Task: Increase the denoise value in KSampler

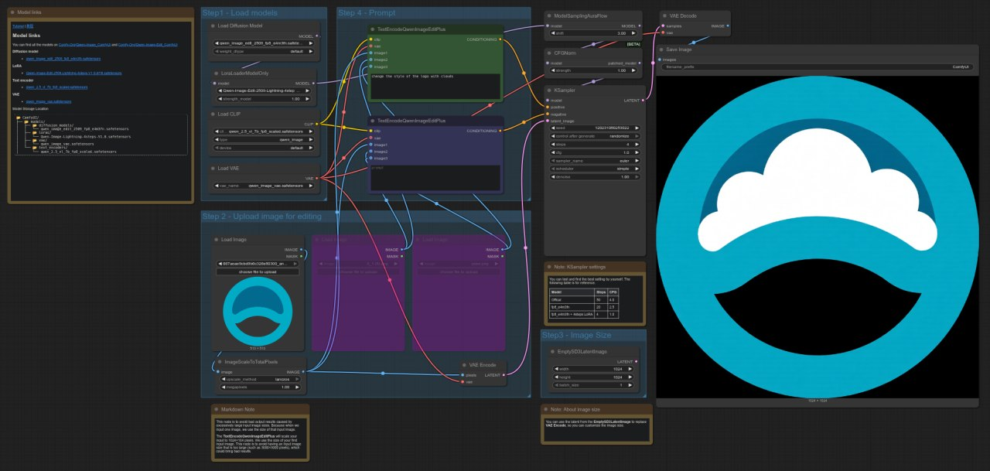Action: (639, 177)
